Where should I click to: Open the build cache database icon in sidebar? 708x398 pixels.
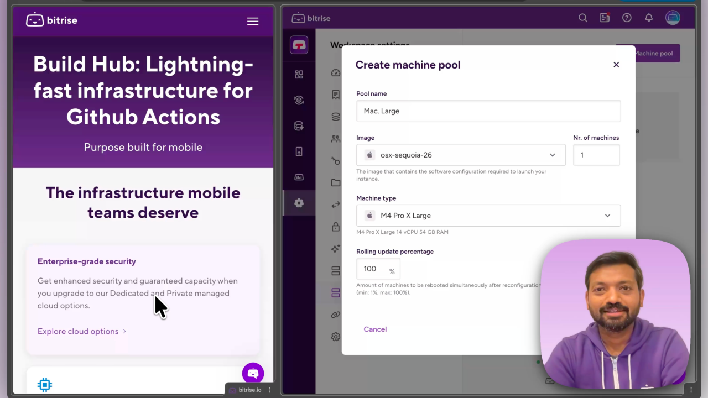point(299,126)
